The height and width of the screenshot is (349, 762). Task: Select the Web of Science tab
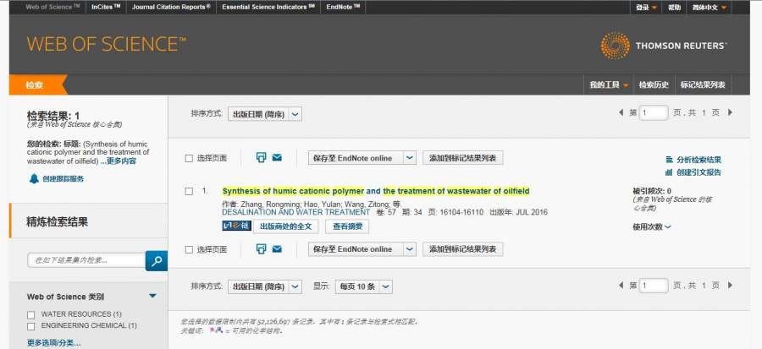click(x=52, y=8)
